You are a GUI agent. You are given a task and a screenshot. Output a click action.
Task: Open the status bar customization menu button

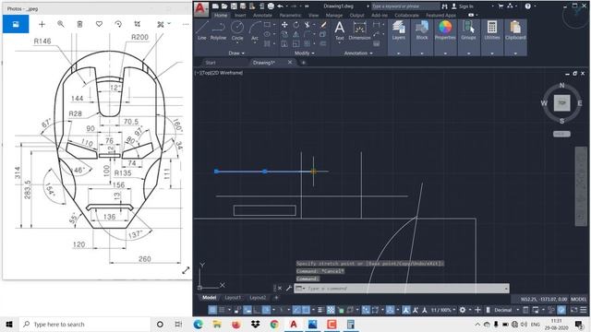click(583, 310)
